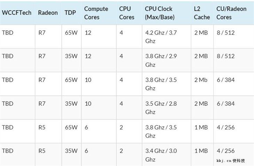Click the CPU Cores header
The height and width of the screenshot is (166, 254).
(x=127, y=13)
